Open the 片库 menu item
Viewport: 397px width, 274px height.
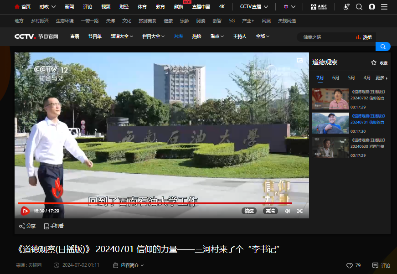click(178, 36)
